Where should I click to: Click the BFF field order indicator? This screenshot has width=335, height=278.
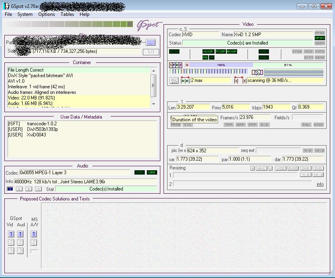pyautogui.click(x=240, y=125)
